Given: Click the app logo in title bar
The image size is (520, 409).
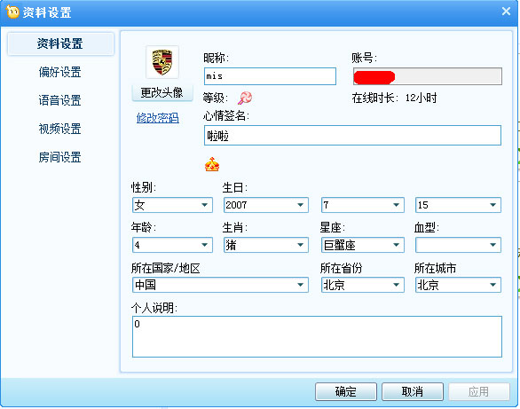Looking at the screenshot, I should point(12,12).
